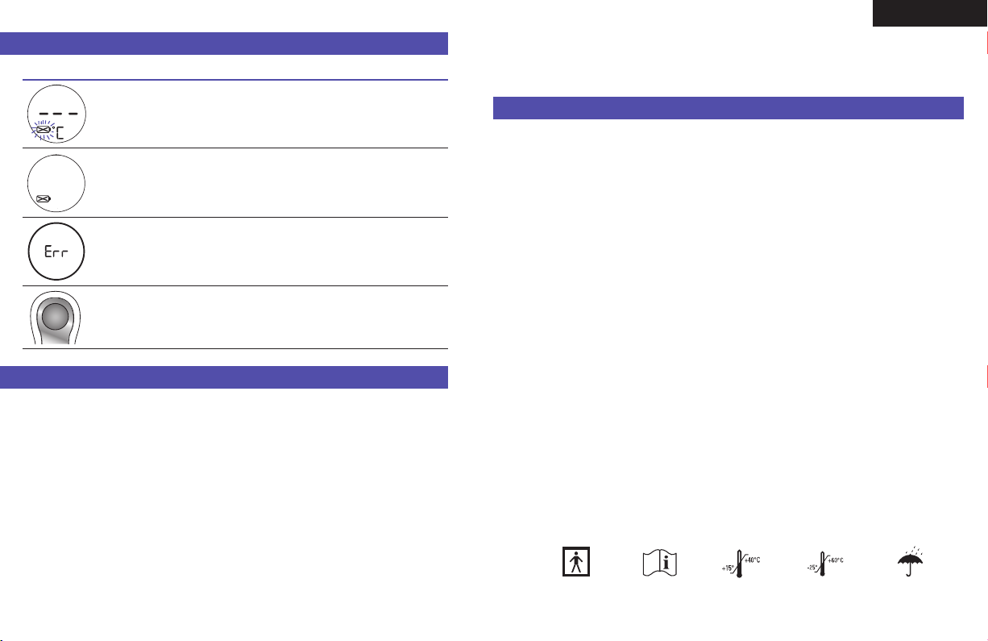
Task: Select the Err error display illustration
Action: click(56, 252)
